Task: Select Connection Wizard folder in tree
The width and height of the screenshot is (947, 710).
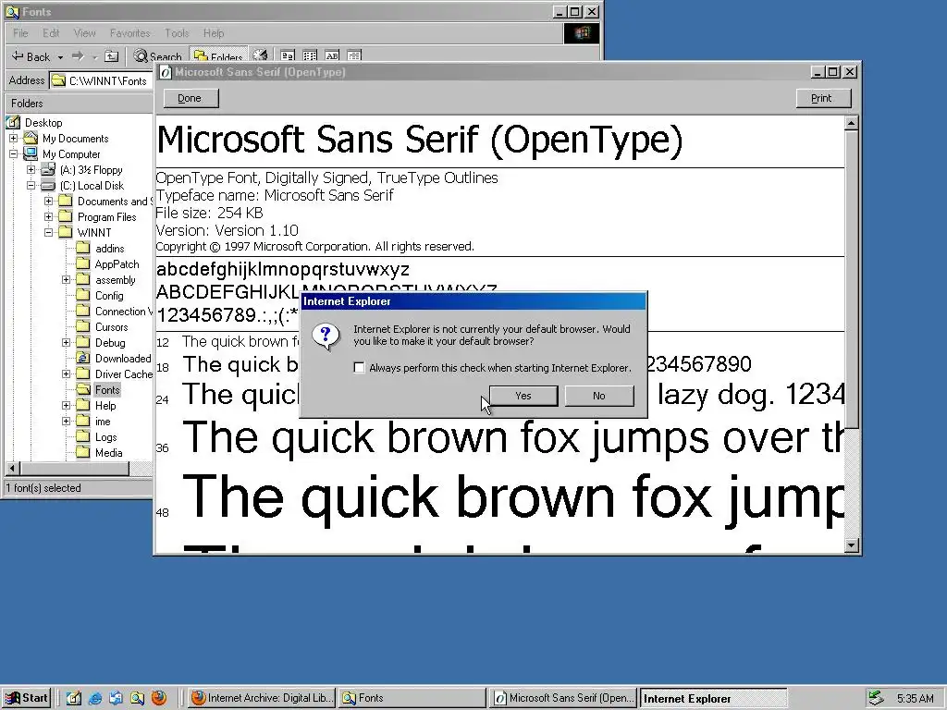Action: point(123,312)
